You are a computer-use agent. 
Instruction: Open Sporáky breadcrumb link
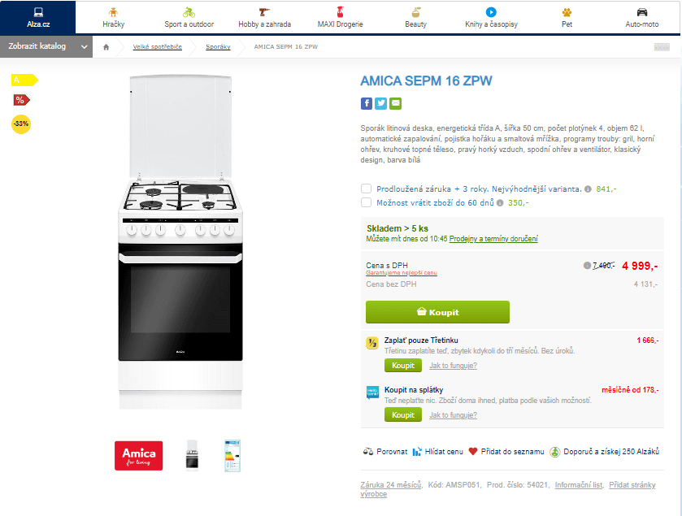point(218,47)
